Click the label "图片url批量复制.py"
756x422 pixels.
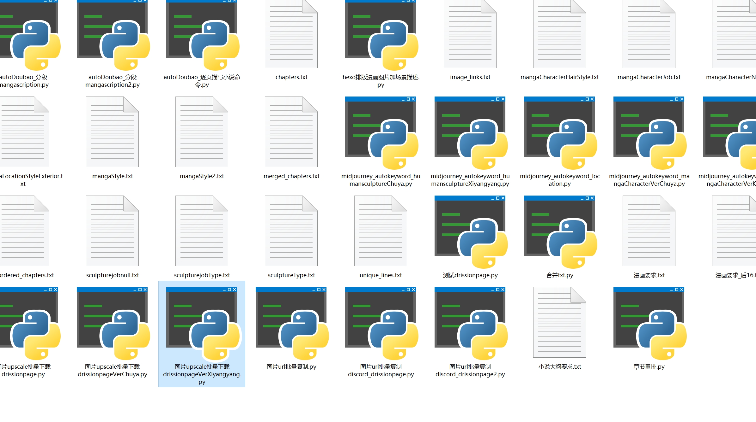point(291,367)
